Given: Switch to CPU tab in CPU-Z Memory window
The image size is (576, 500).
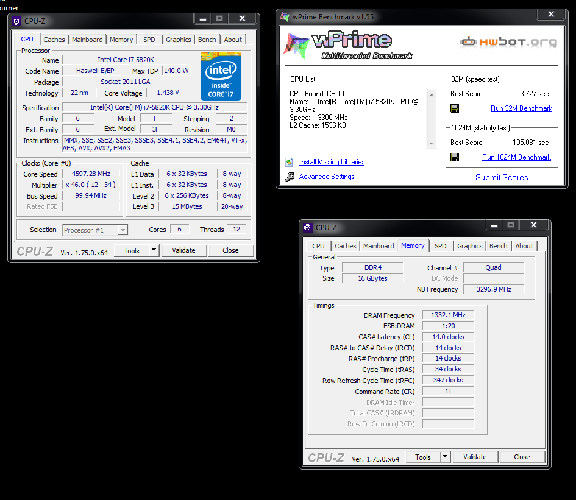Looking at the screenshot, I should [319, 246].
